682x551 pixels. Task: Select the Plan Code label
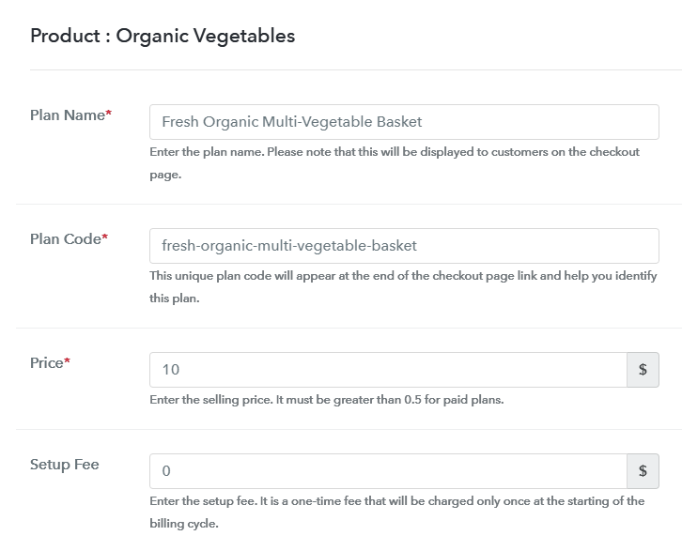coord(64,239)
